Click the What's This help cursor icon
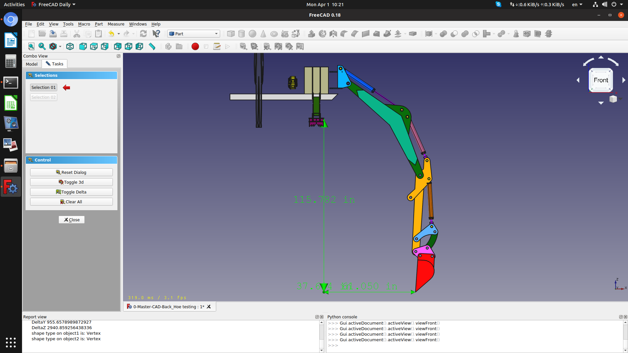Image resolution: width=628 pixels, height=353 pixels. tap(156, 34)
